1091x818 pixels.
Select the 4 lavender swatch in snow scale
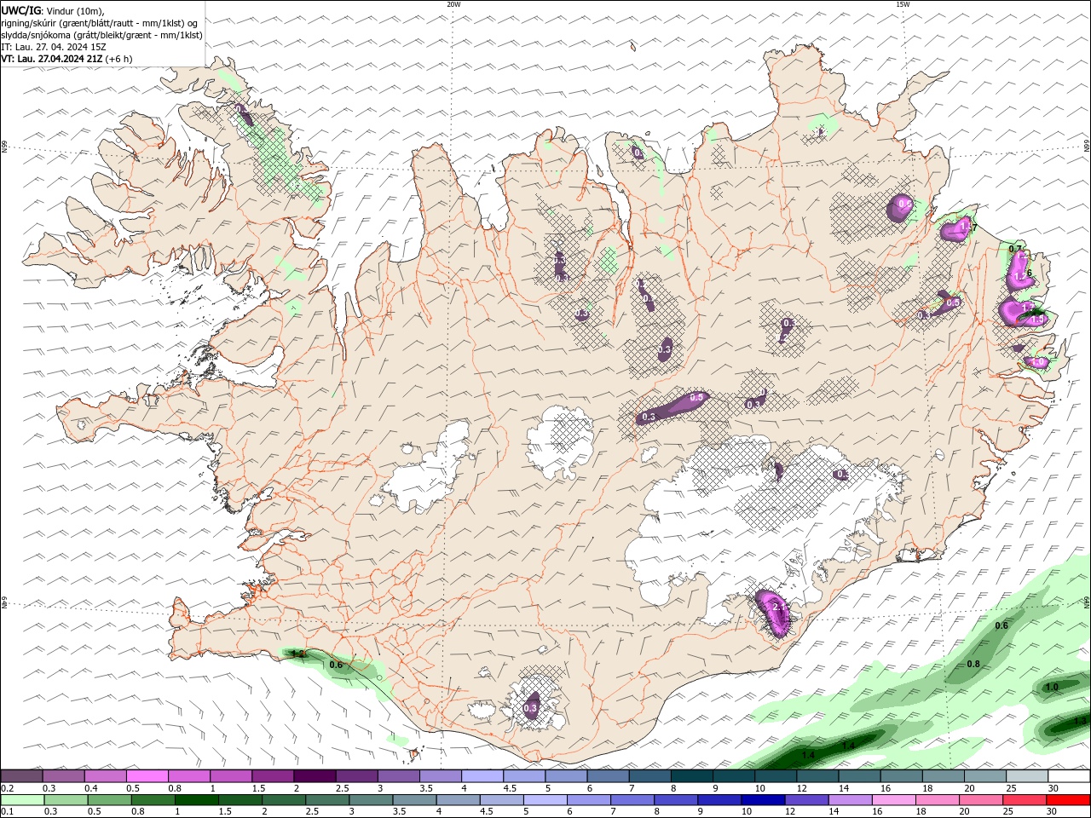[482, 775]
